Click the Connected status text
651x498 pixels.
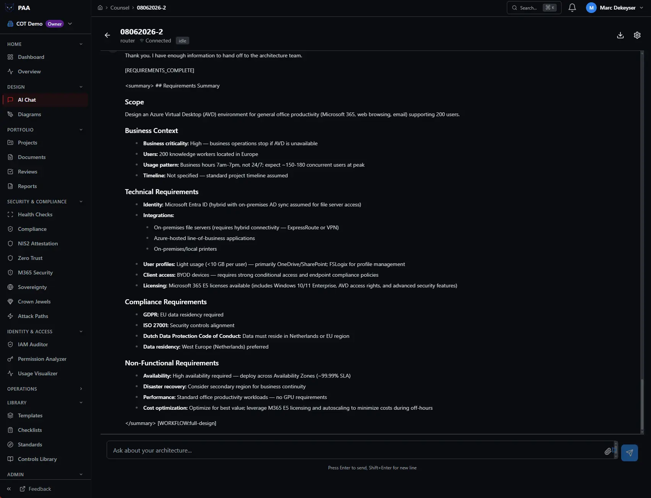point(158,41)
